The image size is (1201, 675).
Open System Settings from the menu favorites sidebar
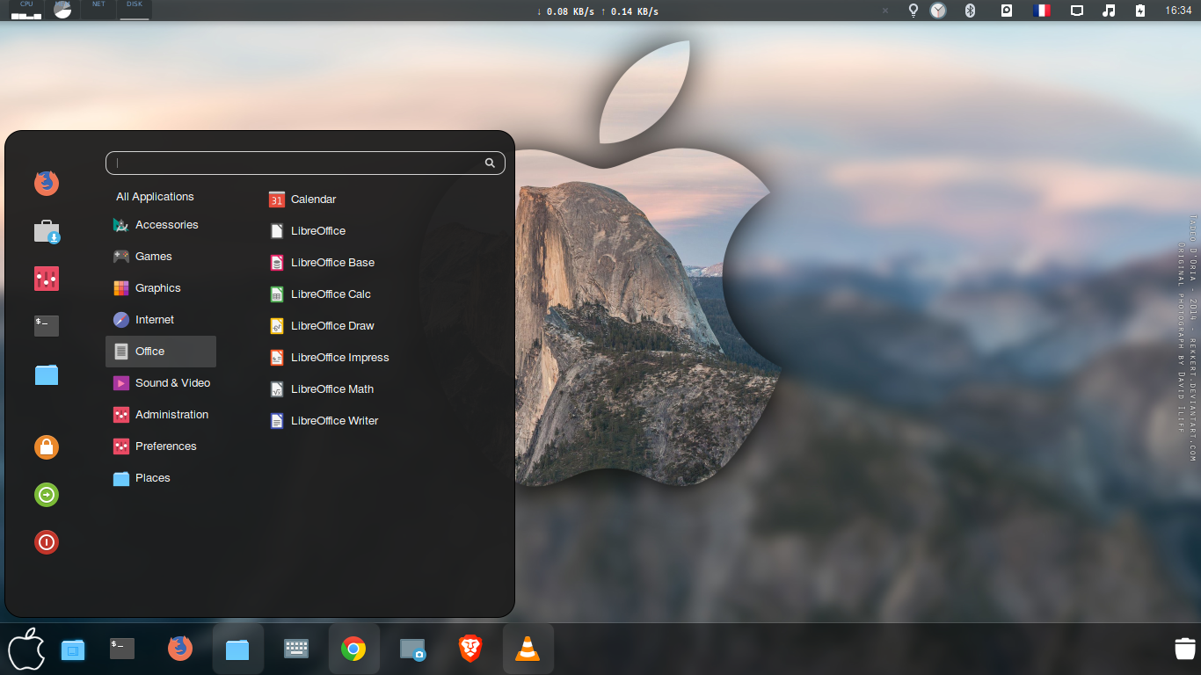[x=47, y=279]
